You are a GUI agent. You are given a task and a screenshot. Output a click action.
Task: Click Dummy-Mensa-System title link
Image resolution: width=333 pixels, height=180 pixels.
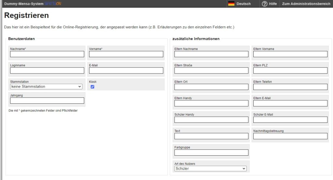click(24, 4)
